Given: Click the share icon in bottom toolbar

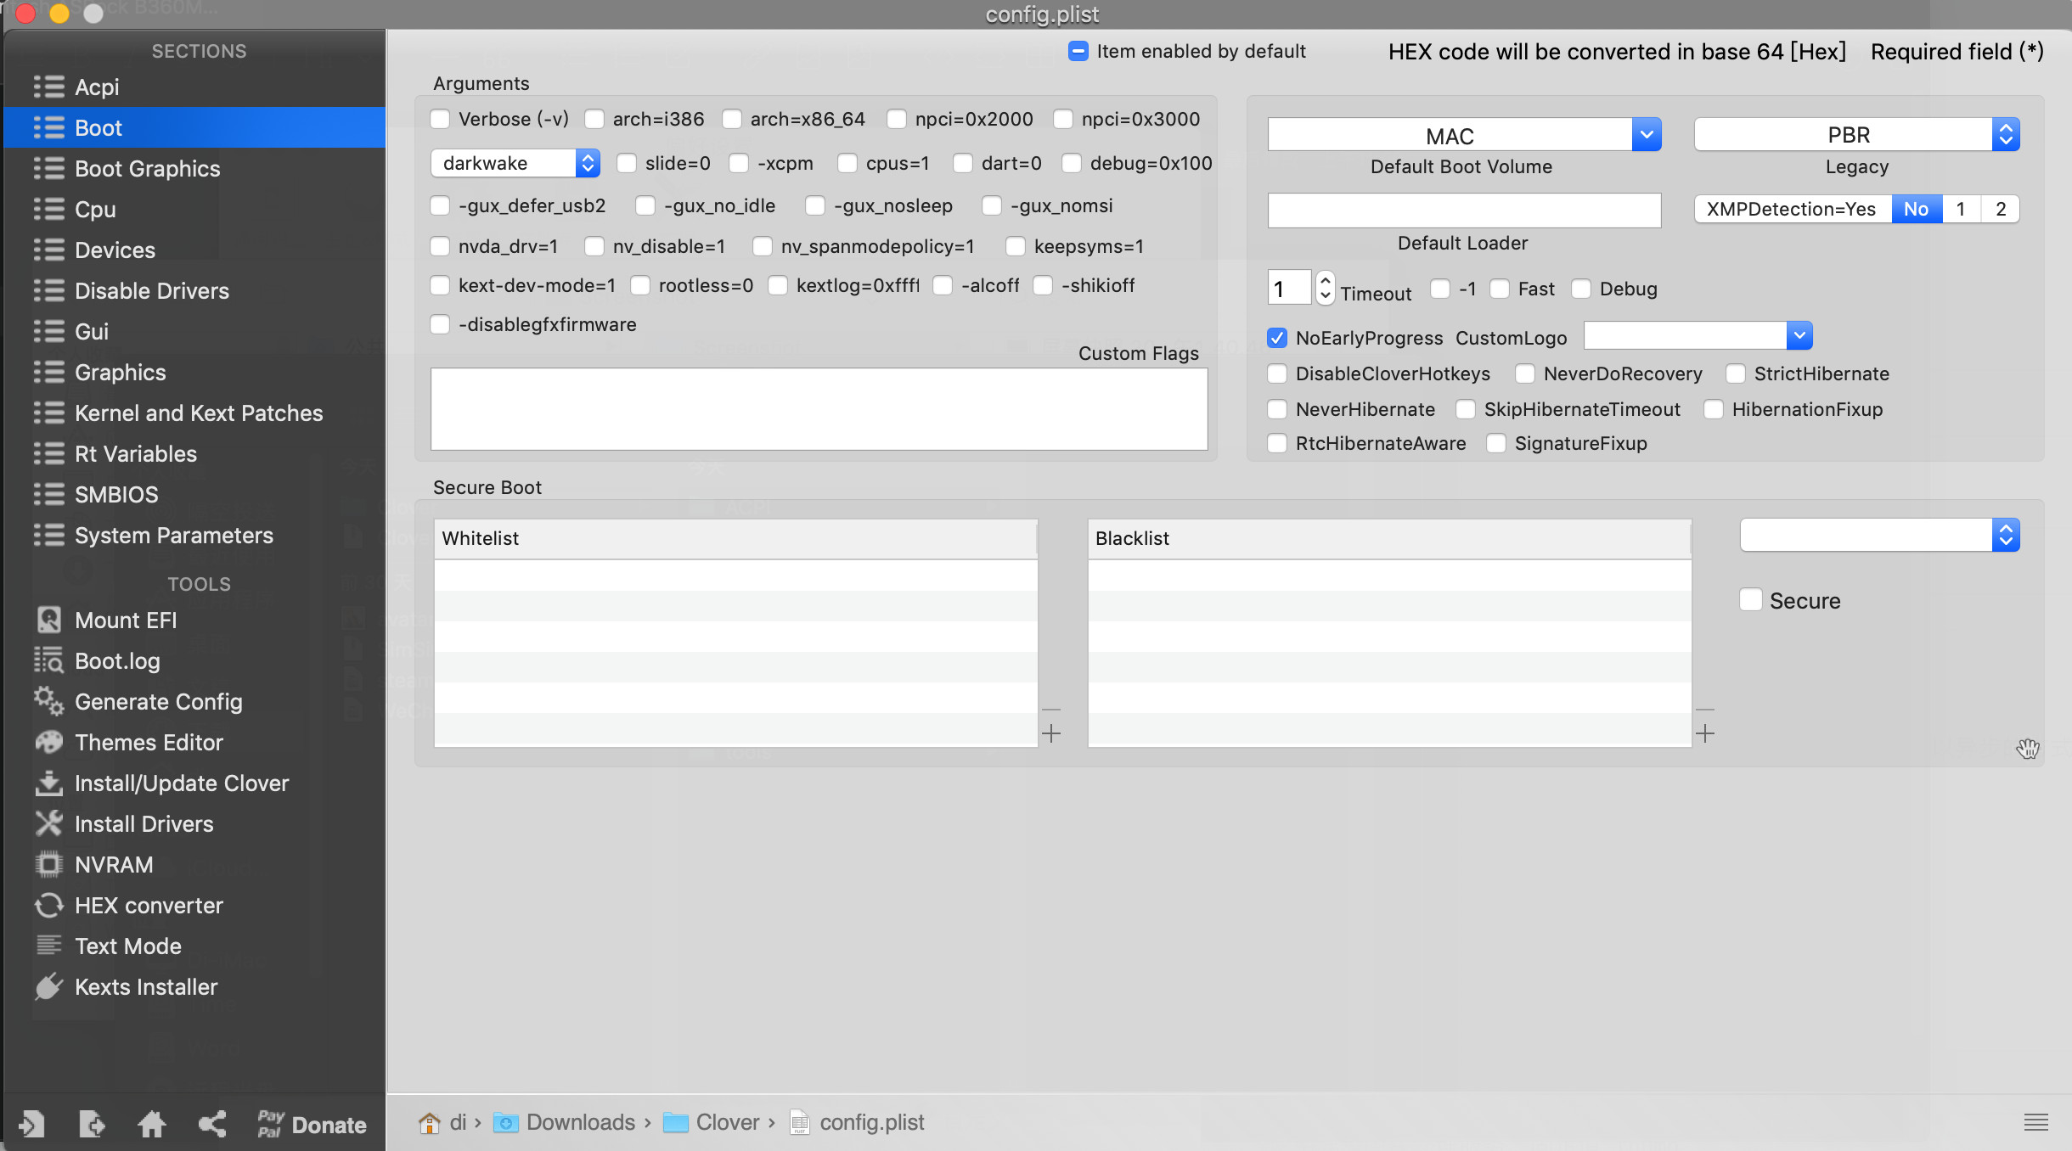Looking at the screenshot, I should [212, 1124].
